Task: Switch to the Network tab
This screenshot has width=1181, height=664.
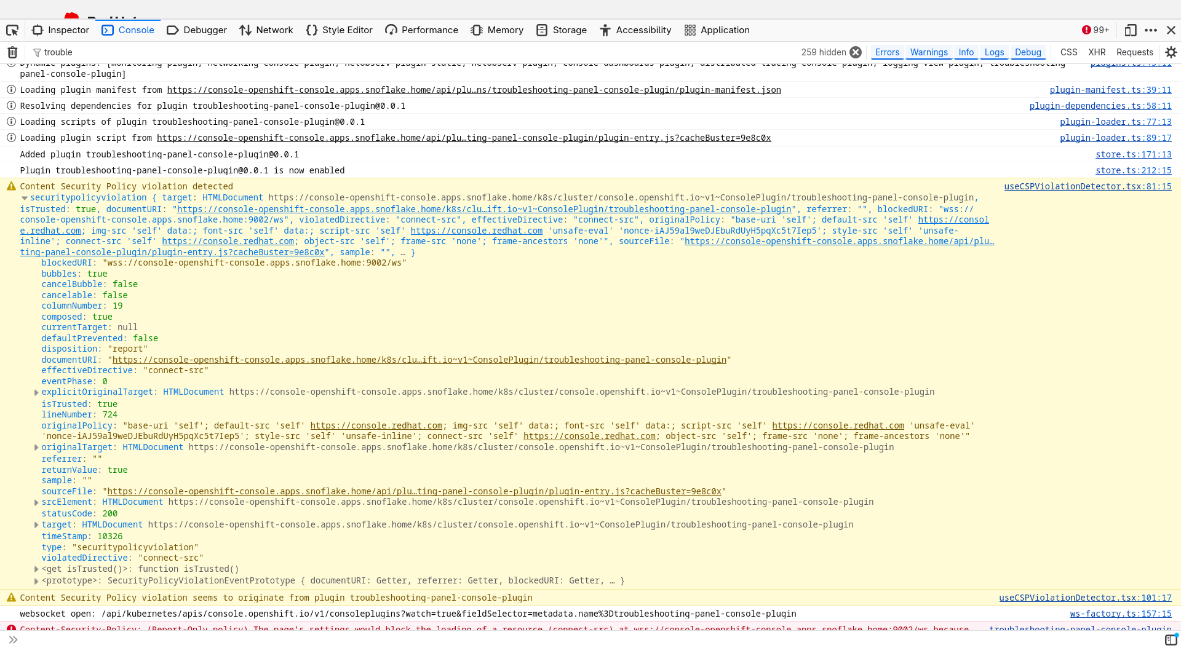Action: click(x=266, y=30)
